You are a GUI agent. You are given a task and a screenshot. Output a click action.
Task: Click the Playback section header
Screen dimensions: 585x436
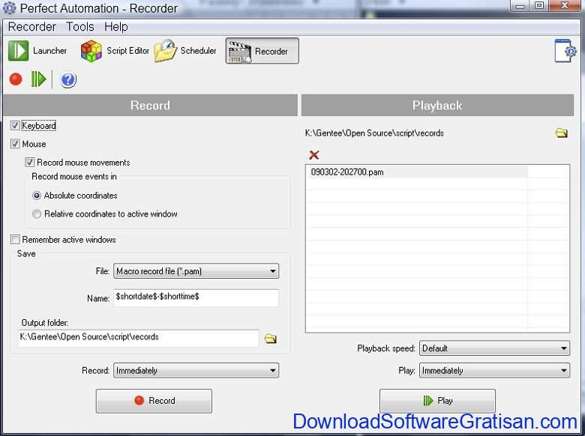point(437,105)
